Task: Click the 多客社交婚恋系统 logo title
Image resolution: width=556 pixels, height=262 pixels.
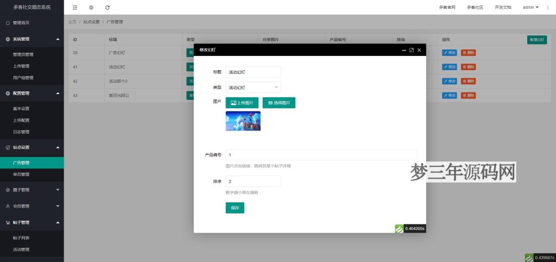Action: (x=32, y=7)
